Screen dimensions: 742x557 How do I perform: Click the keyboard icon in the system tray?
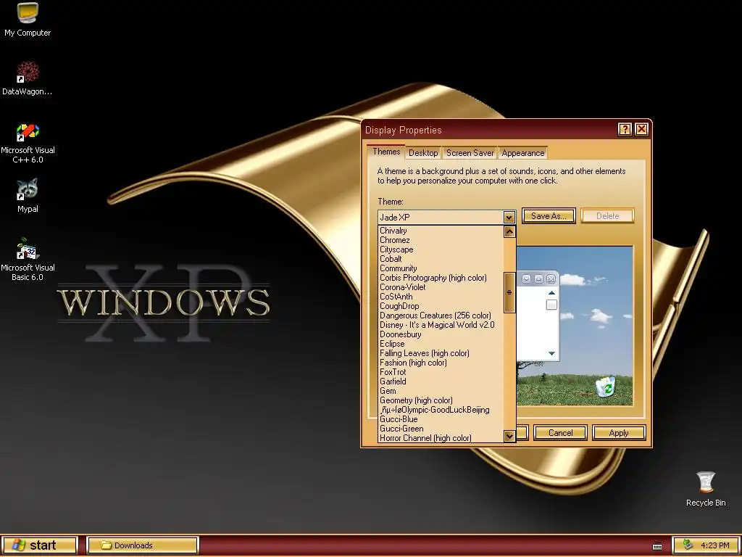click(x=657, y=546)
